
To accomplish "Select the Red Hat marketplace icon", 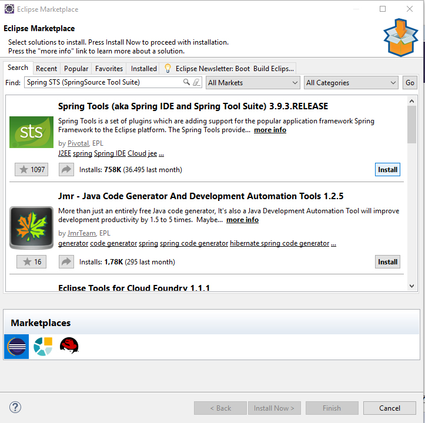I will pyautogui.click(x=69, y=345).
